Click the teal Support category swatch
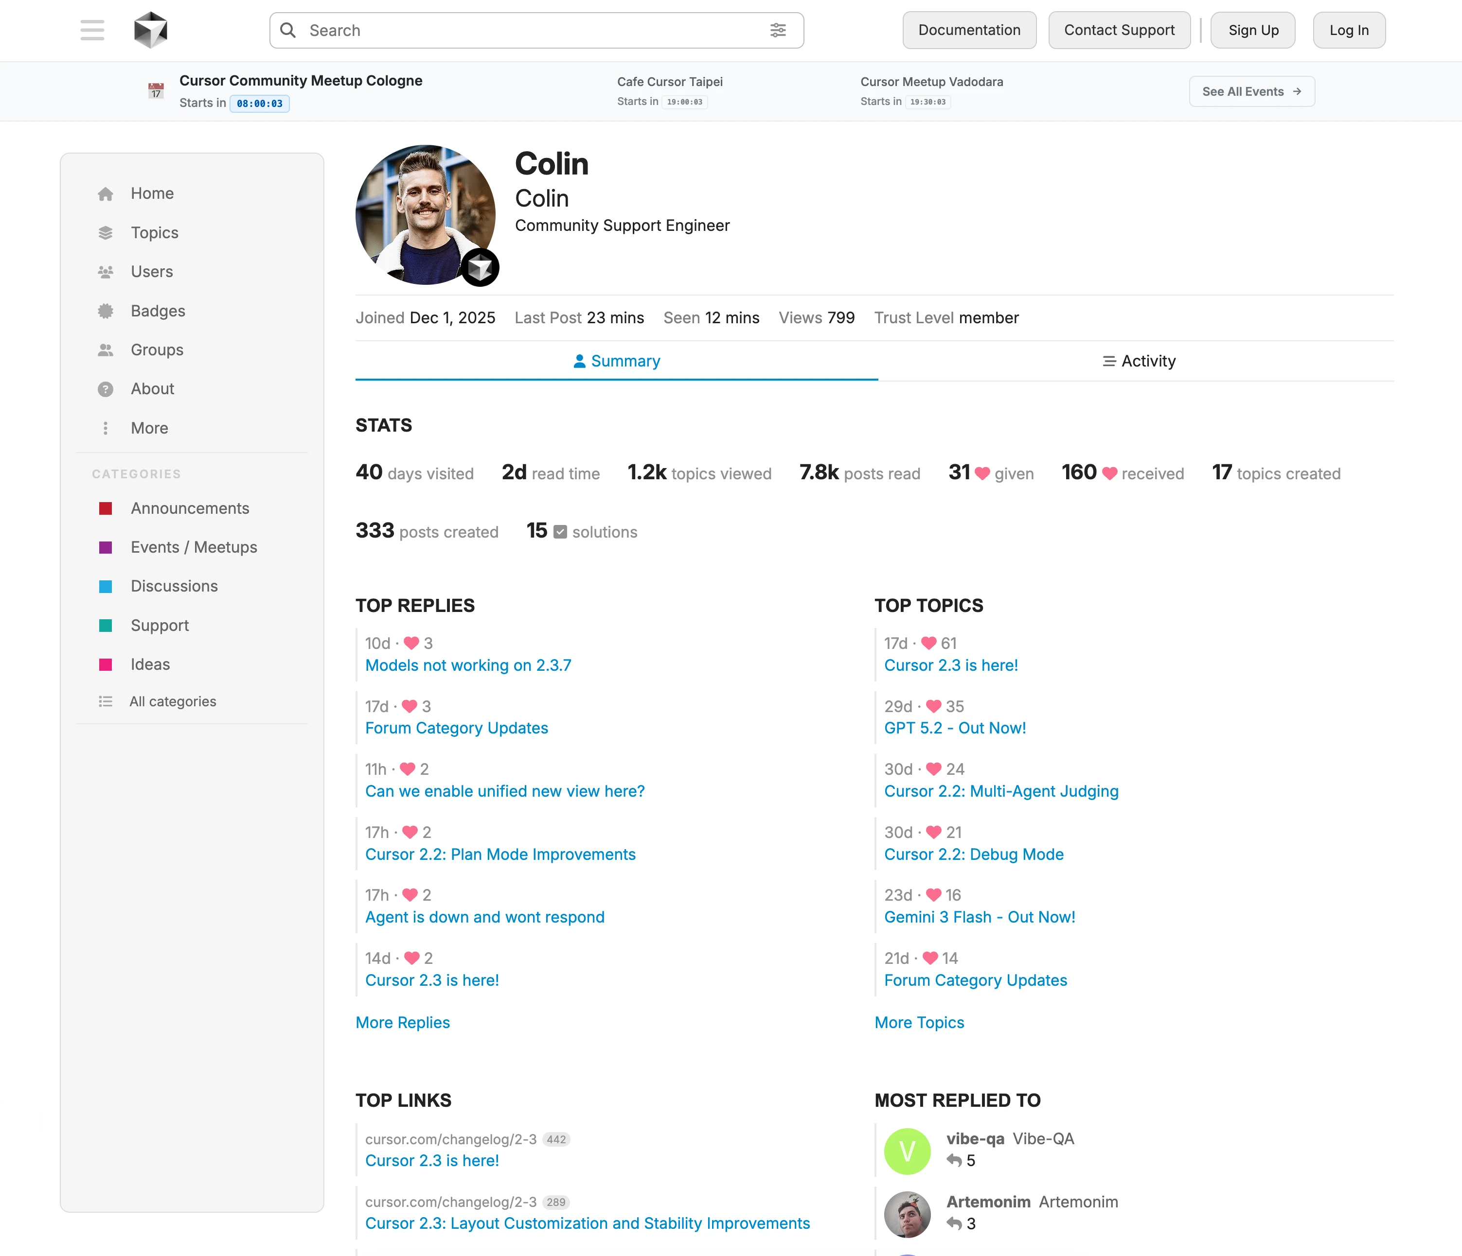1462x1256 pixels. [106, 626]
